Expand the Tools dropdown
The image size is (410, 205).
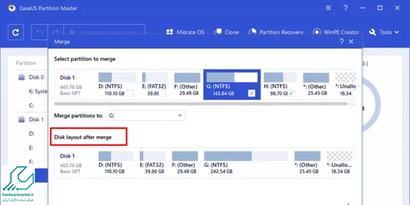click(384, 32)
